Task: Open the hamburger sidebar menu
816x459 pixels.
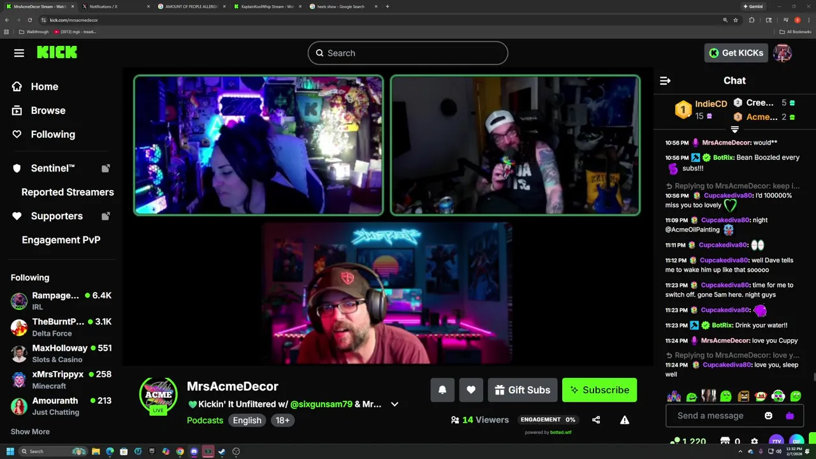Action: click(19, 53)
